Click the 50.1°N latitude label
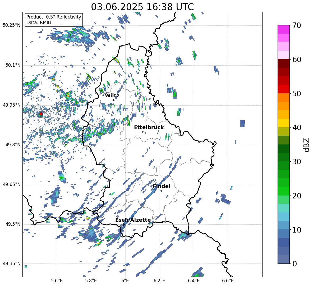 click(x=13, y=65)
